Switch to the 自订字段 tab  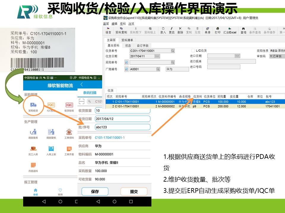pyautogui.click(x=143, y=46)
